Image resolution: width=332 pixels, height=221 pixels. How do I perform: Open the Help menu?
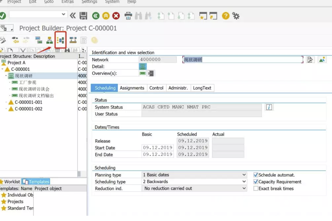[x=132, y=2]
